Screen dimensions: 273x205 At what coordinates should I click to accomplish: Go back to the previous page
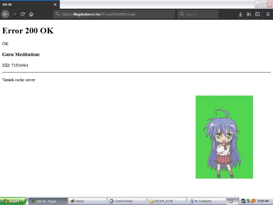click(5, 14)
